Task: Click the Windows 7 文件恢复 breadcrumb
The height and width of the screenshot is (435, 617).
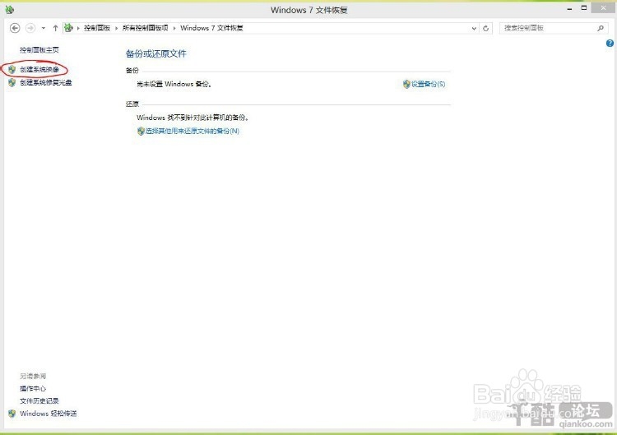Action: click(x=211, y=28)
